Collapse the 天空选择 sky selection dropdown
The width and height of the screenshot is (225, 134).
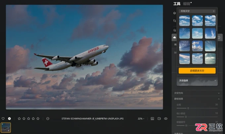pos(197,80)
